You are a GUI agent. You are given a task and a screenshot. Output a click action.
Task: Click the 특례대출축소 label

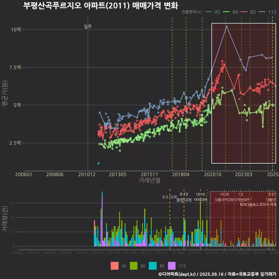pos(249,205)
